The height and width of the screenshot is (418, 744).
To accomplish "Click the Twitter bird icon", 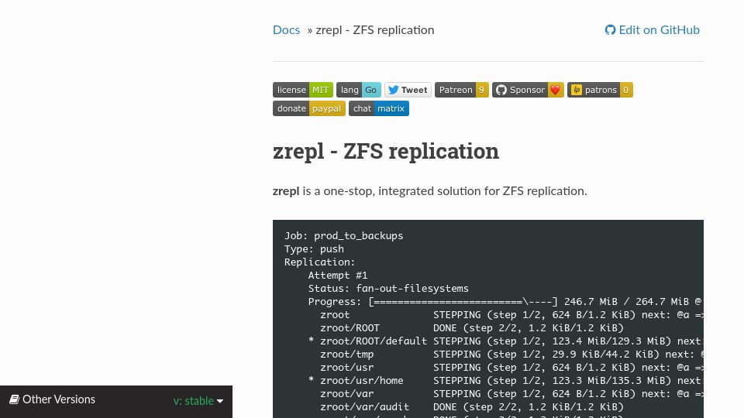I will click(x=394, y=90).
